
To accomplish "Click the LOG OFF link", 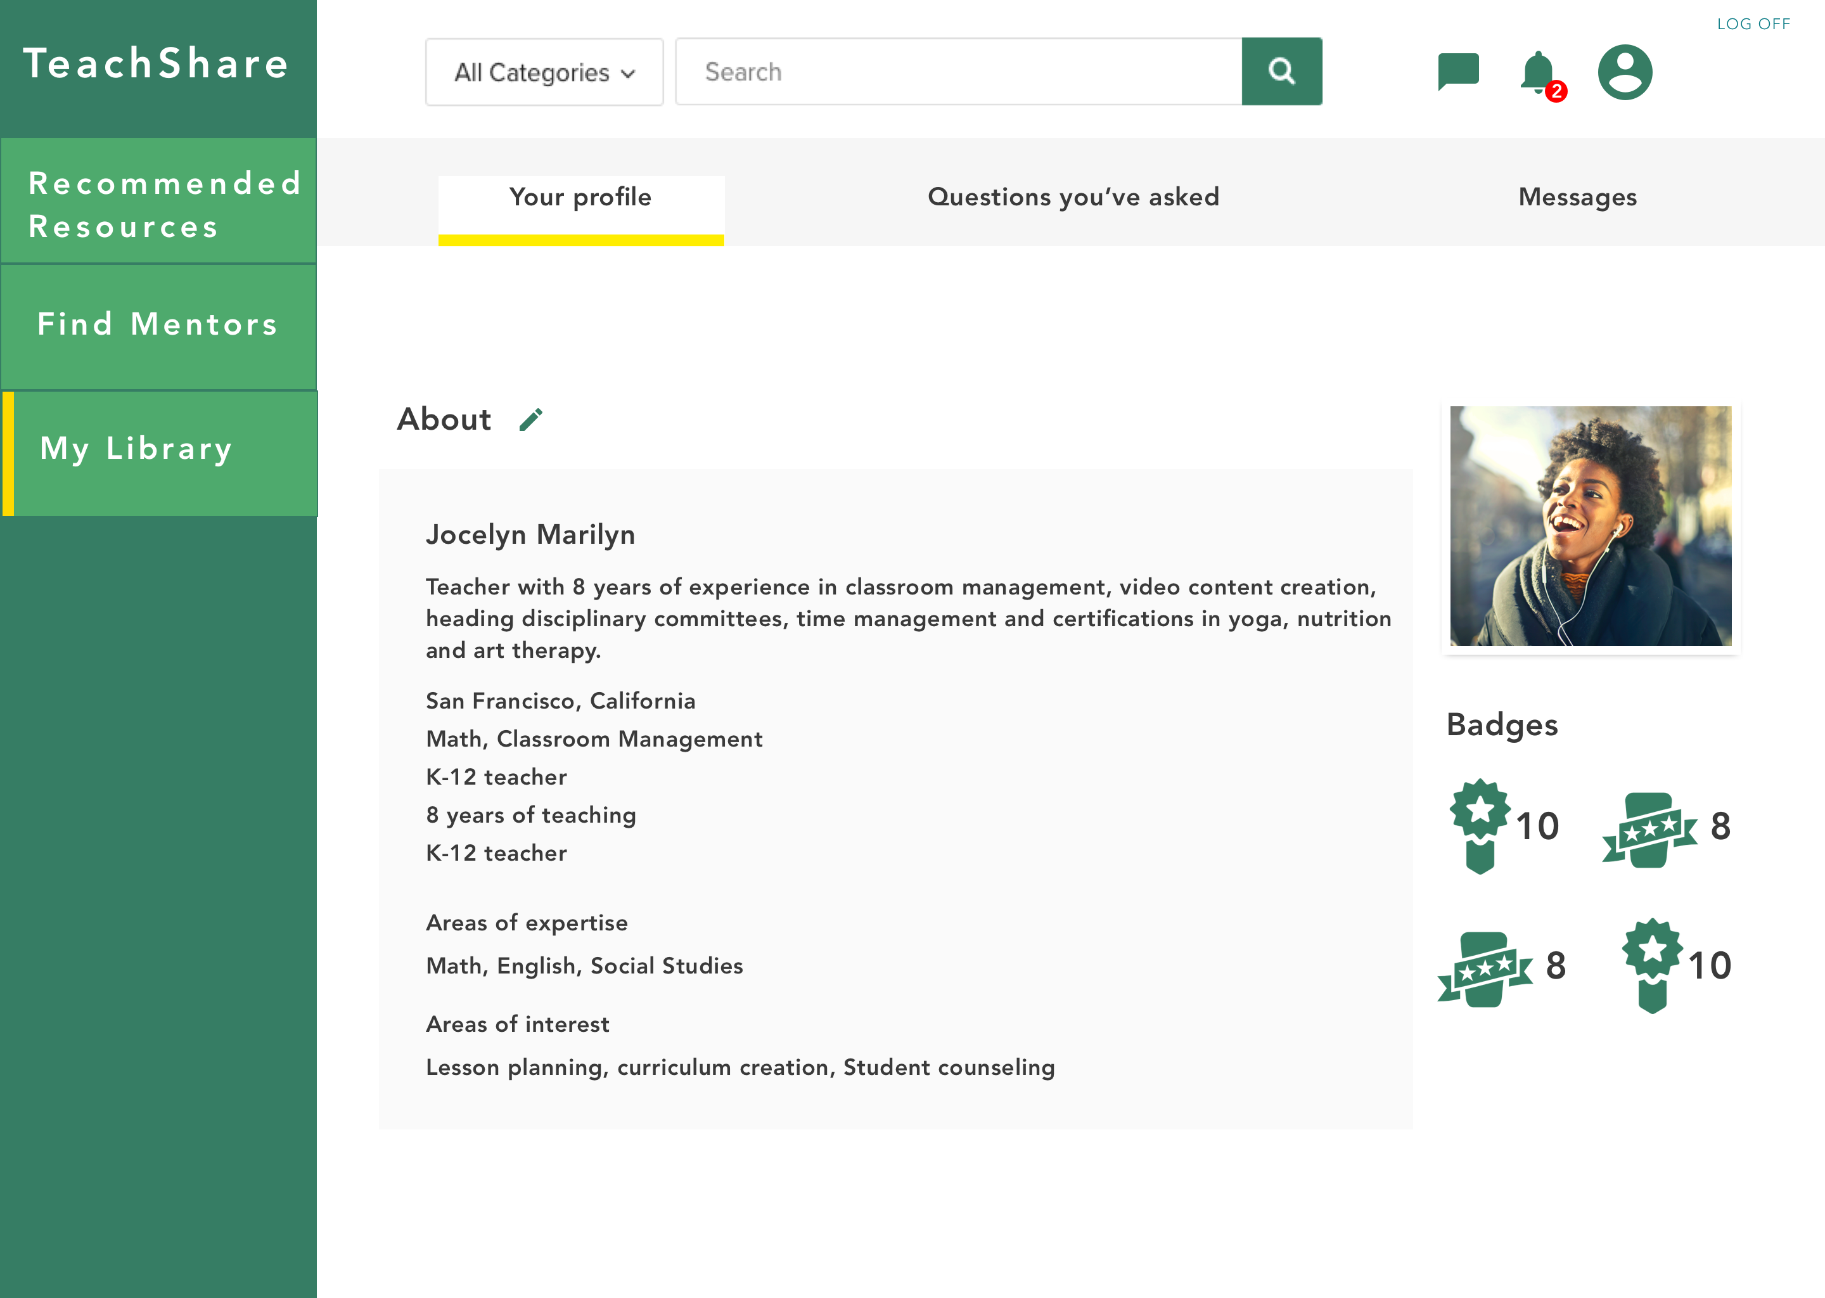I will (x=1753, y=24).
